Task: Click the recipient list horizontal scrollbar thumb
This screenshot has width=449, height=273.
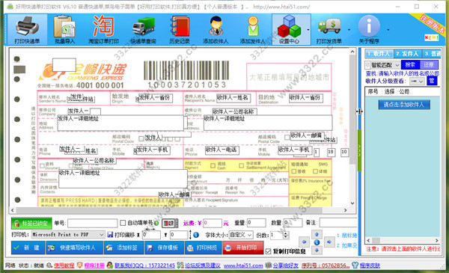Action: click(x=376, y=240)
